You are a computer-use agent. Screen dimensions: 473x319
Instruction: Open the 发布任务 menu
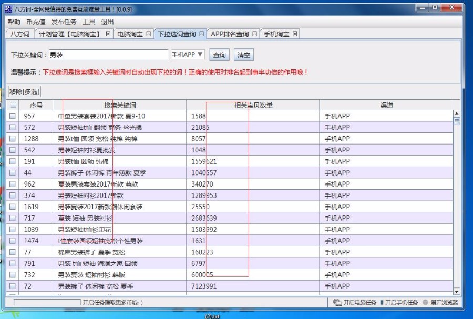[64, 22]
